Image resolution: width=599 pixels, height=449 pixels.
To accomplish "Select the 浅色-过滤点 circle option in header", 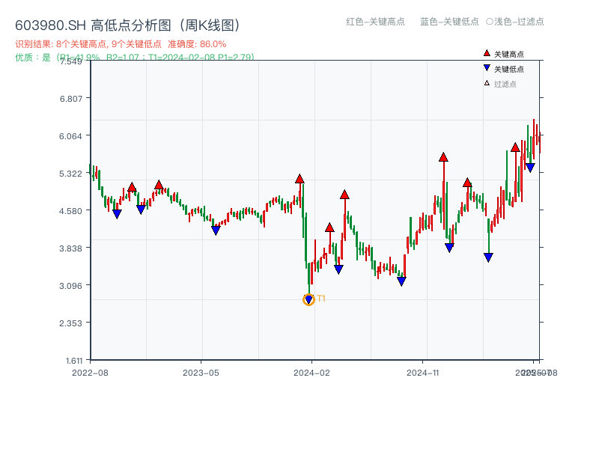I will [490, 22].
